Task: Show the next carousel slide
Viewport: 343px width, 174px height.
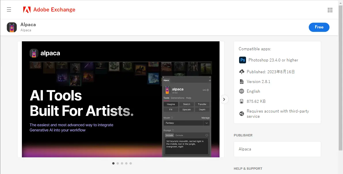Action: point(224,99)
